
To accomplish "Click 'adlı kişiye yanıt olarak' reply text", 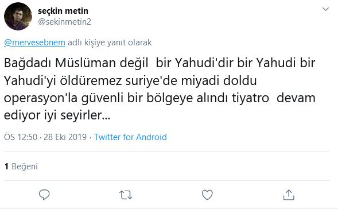I will pyautogui.click(x=110, y=42).
